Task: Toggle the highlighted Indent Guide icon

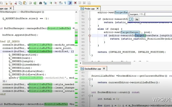Action: (70, 3)
